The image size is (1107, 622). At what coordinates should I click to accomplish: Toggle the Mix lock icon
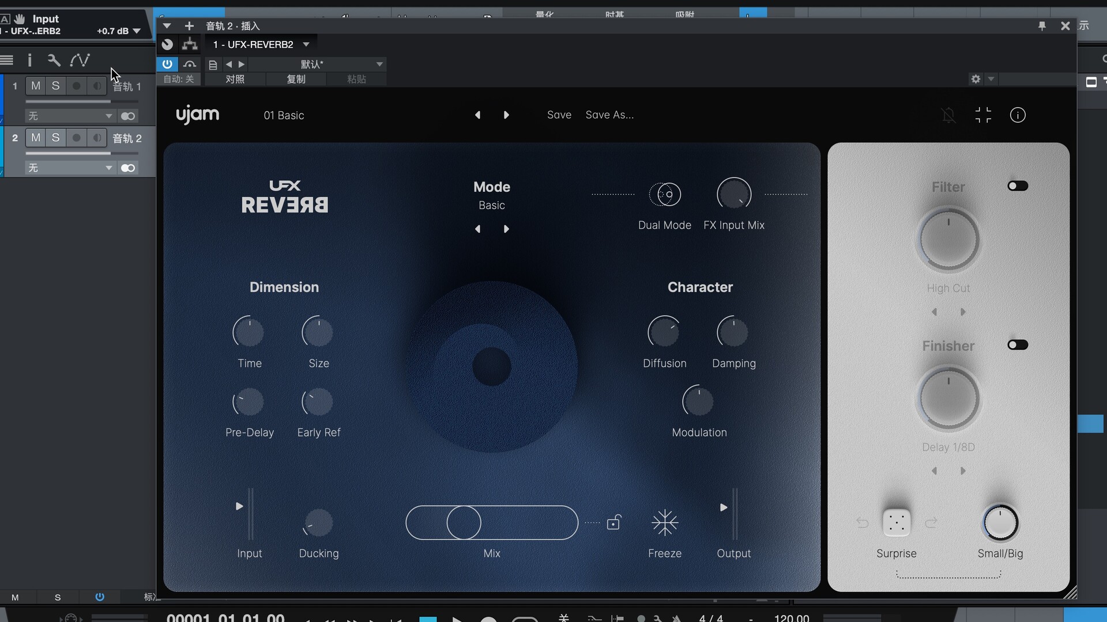(613, 522)
